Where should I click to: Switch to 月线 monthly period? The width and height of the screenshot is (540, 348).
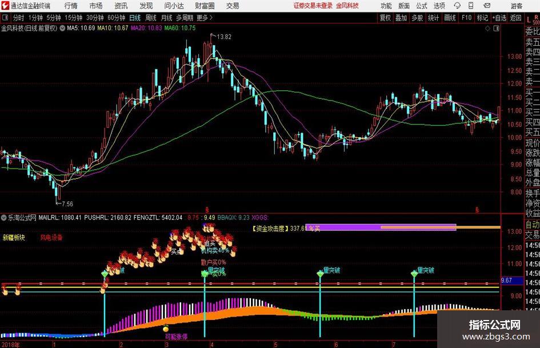pos(167,18)
